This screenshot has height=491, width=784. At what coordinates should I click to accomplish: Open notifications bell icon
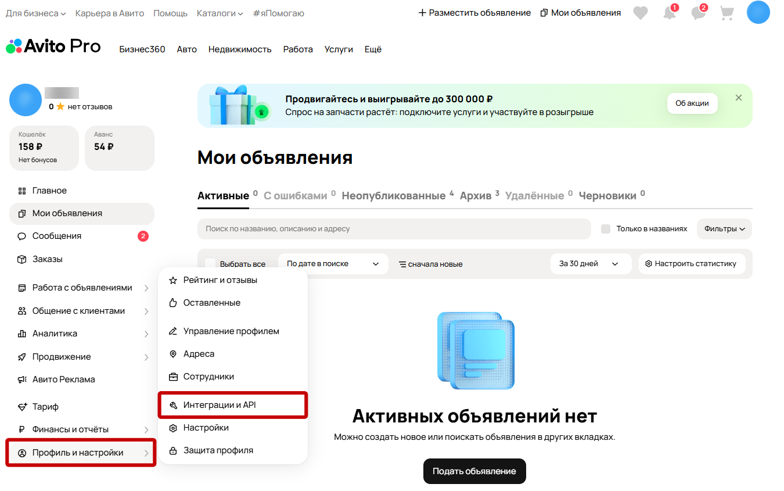[x=670, y=13]
